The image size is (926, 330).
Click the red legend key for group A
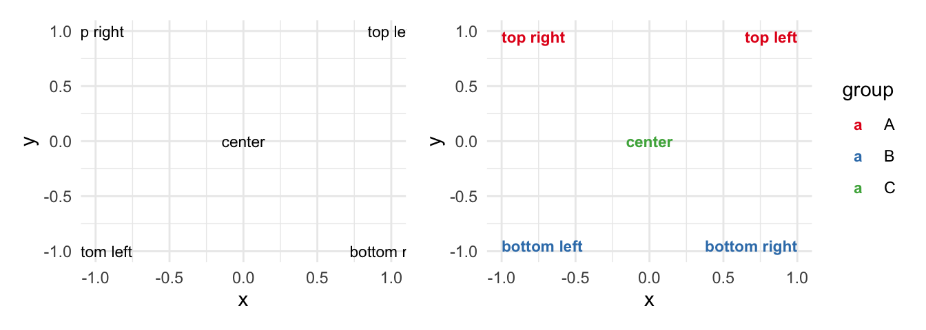click(858, 126)
